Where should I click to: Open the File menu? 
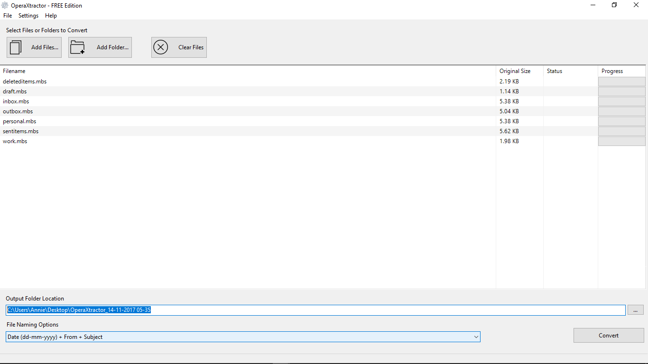pos(8,16)
